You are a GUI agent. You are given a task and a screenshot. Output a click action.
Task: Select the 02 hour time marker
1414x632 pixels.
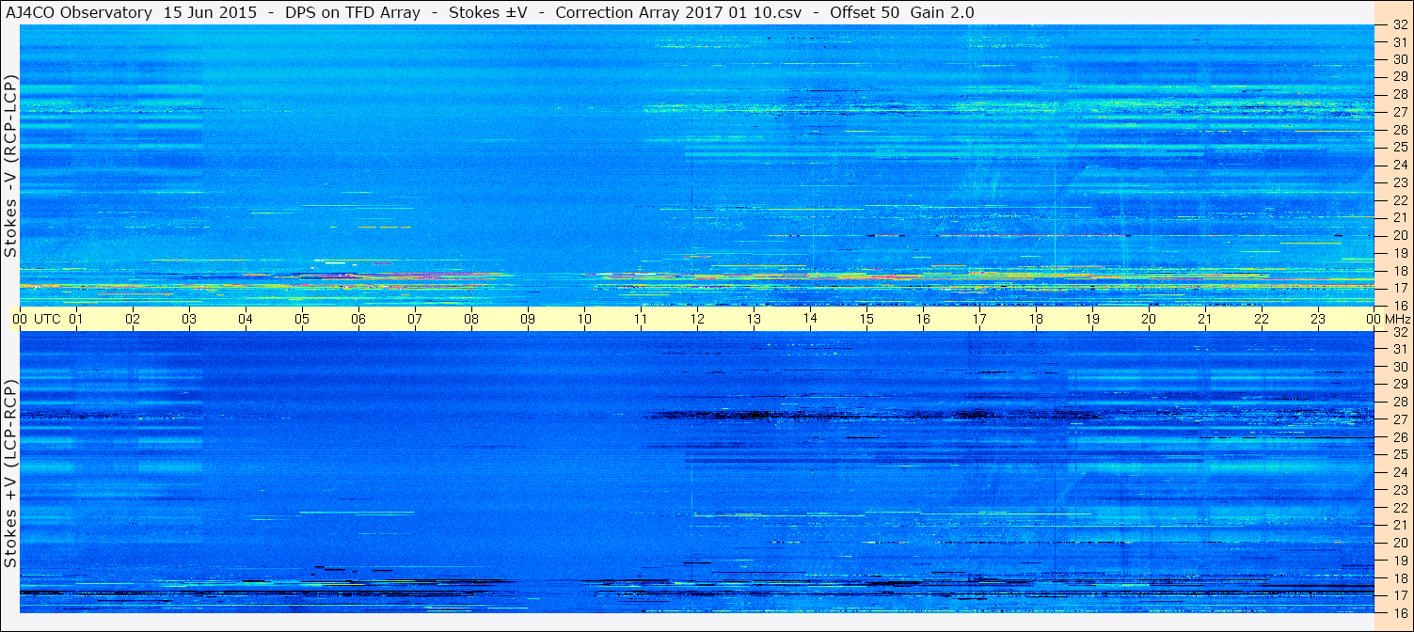click(133, 319)
